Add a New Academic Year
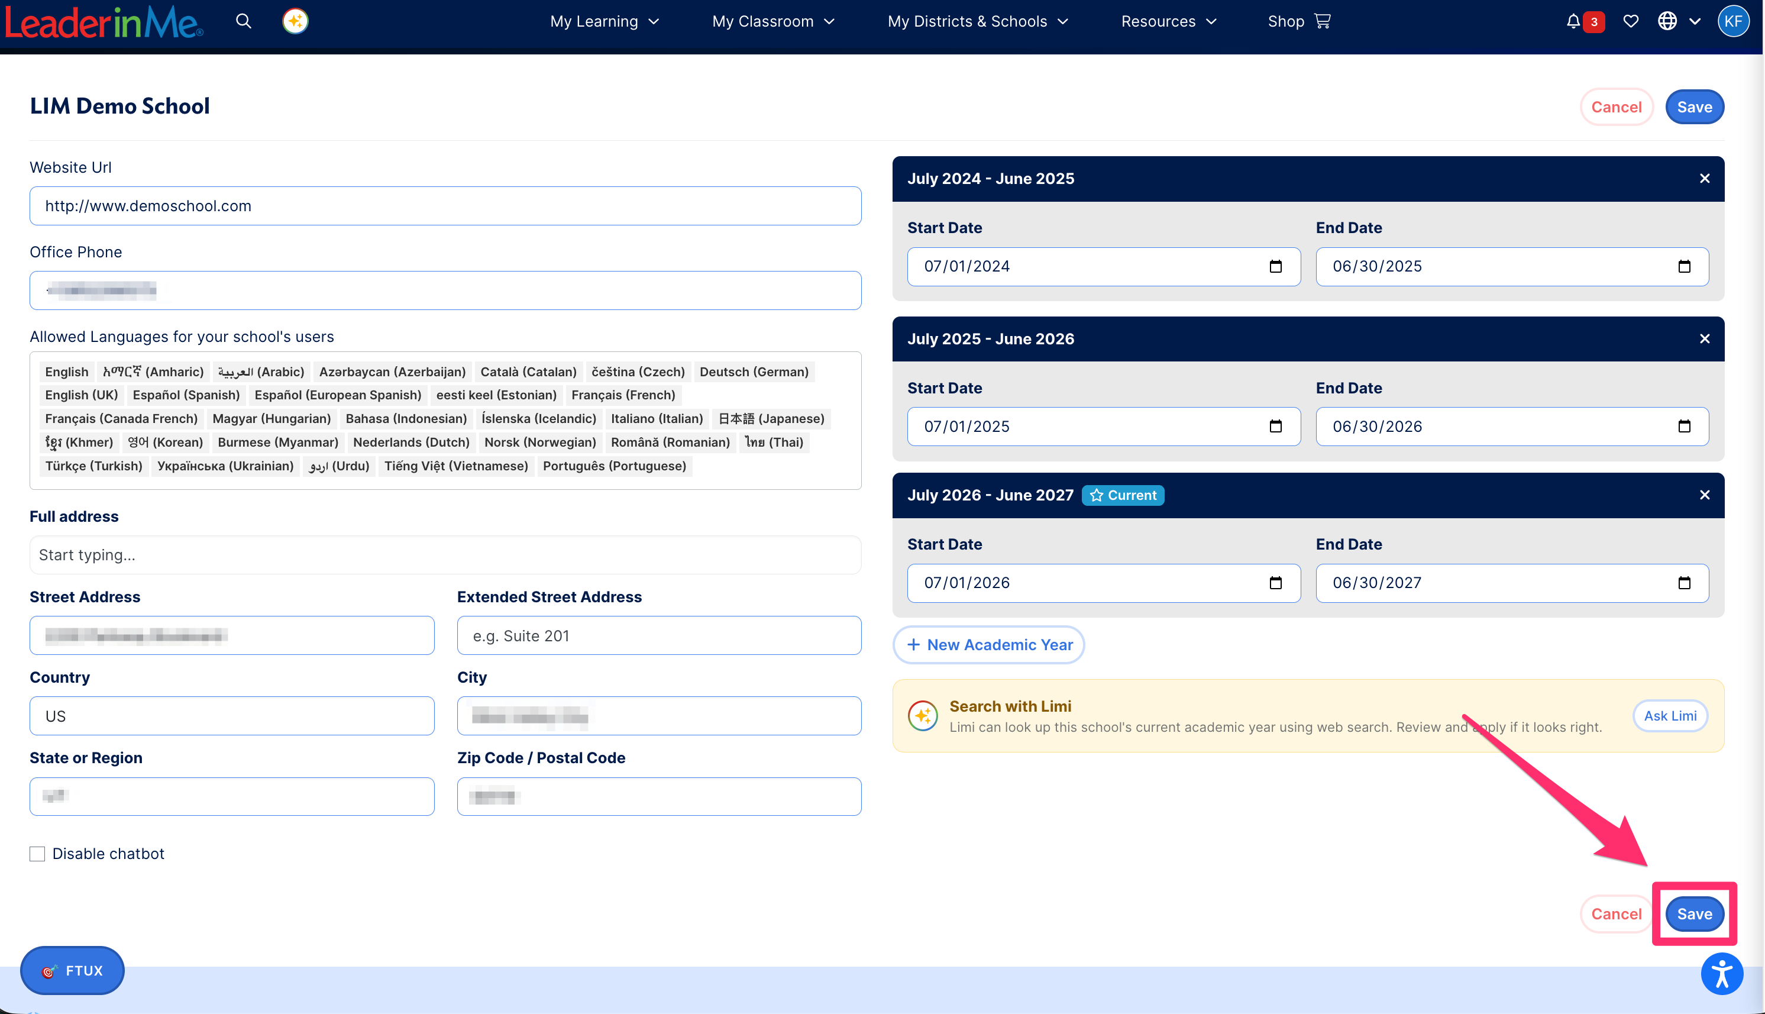The height and width of the screenshot is (1014, 1765). 989,645
